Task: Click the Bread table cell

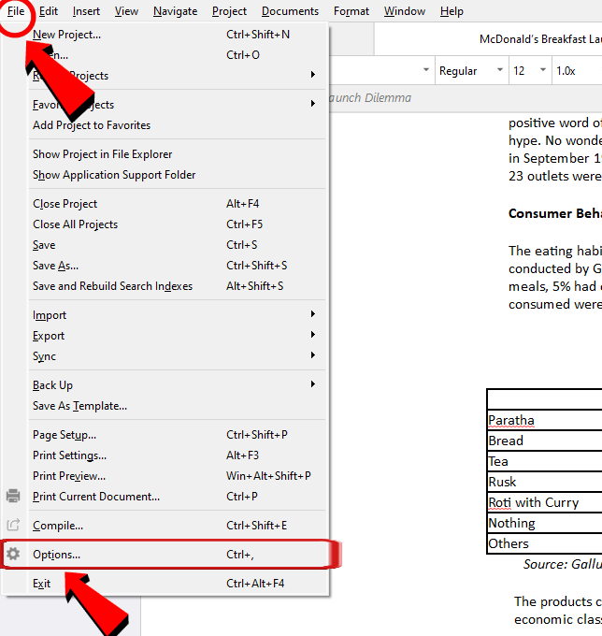Action: point(544,441)
